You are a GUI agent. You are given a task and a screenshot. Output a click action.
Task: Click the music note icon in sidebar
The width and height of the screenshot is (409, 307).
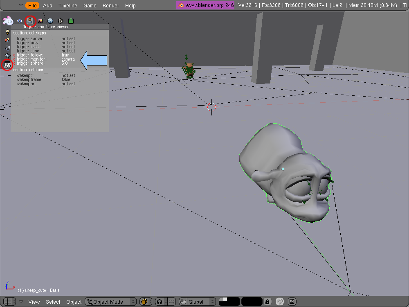7,48
